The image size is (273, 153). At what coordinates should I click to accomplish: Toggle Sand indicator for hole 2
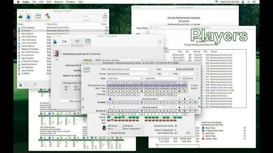pyautogui.click(x=112, y=120)
